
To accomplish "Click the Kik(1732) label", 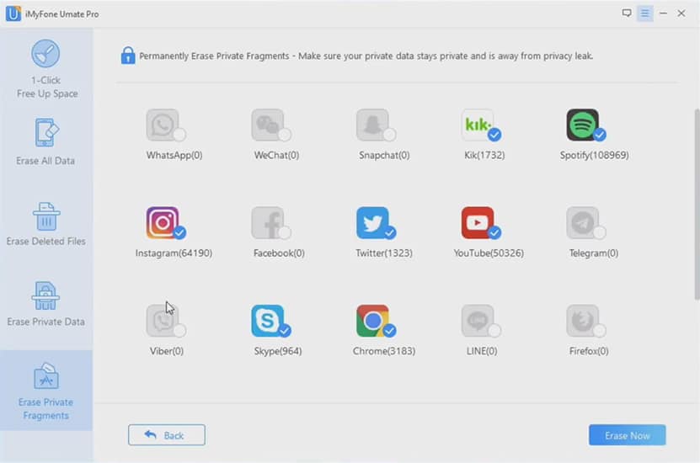I will pos(484,155).
